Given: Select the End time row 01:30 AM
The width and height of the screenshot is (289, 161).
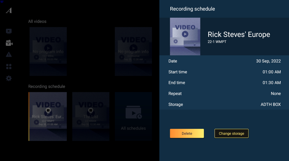Looking at the screenshot, I should click(x=224, y=83).
